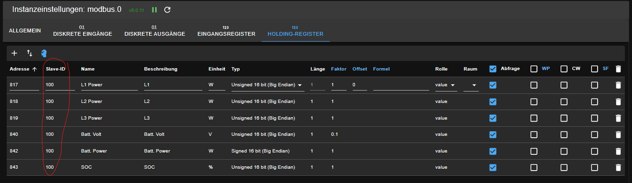
Task: Restart the modbus.0 instance via refresh icon
Action: 167,10
